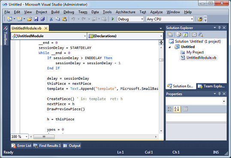
Task: Open the Architecture menu
Action: [x=126, y=12]
